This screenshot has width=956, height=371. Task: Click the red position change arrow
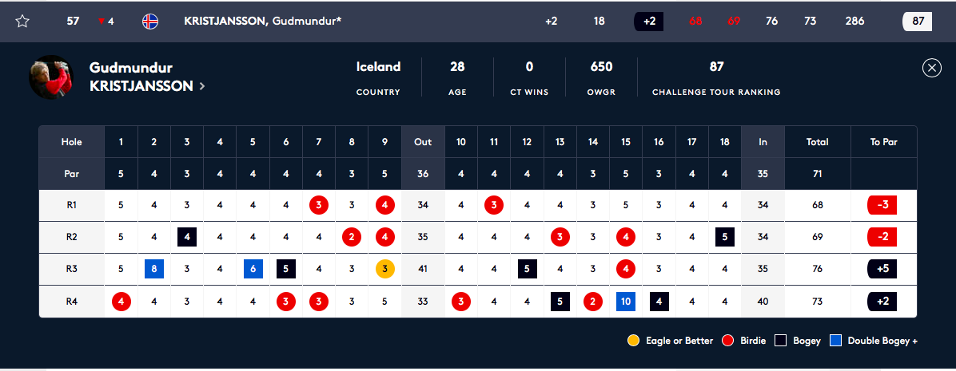101,22
